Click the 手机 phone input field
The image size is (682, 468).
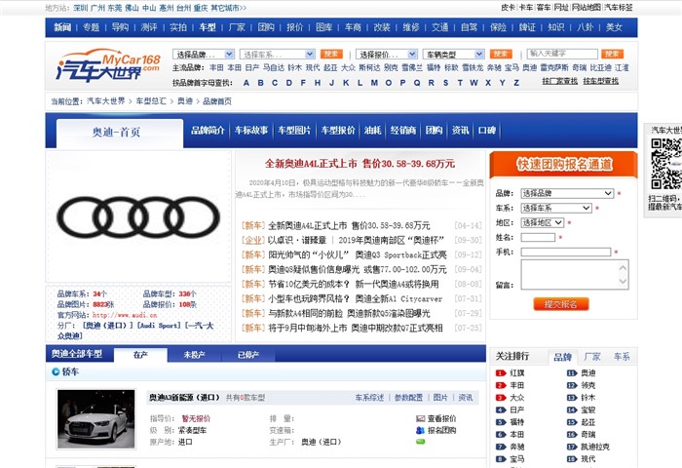click(x=566, y=253)
